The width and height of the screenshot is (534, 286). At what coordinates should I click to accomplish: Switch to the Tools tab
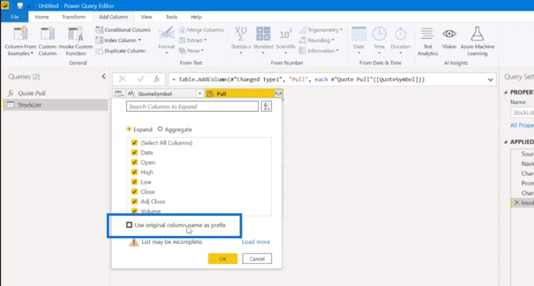tap(172, 17)
